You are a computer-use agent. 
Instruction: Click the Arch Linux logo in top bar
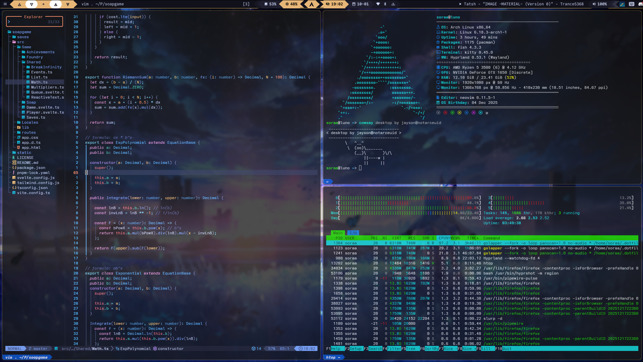tap(312, 4)
